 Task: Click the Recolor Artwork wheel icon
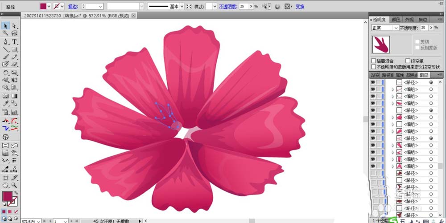pyautogui.click(x=277, y=7)
